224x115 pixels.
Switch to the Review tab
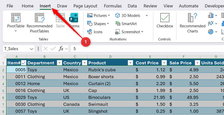click(x=150, y=6)
